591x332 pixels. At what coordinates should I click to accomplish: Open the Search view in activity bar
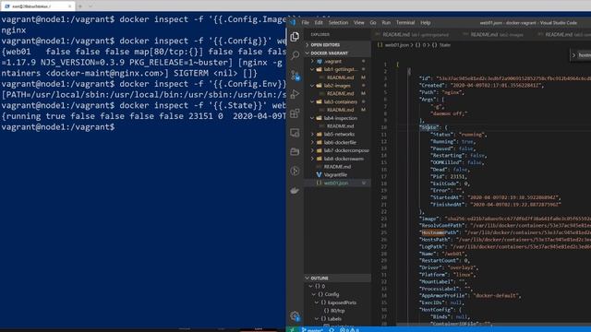(295, 55)
